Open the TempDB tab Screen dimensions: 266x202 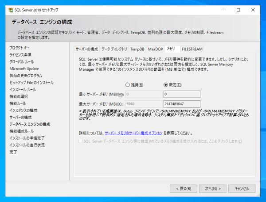137,49
